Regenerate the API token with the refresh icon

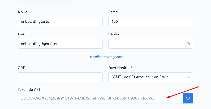click(188, 98)
